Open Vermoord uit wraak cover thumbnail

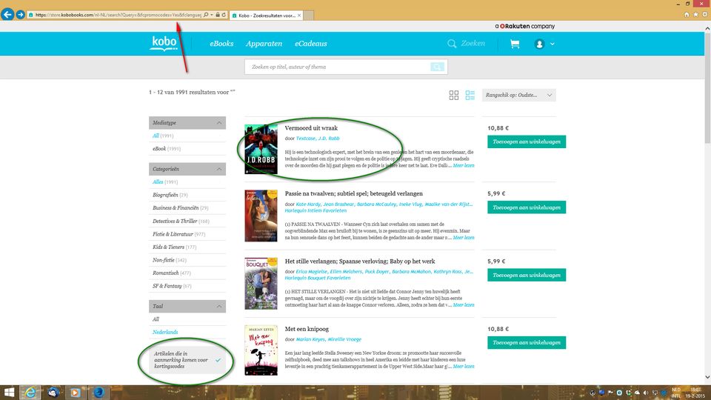(261, 149)
